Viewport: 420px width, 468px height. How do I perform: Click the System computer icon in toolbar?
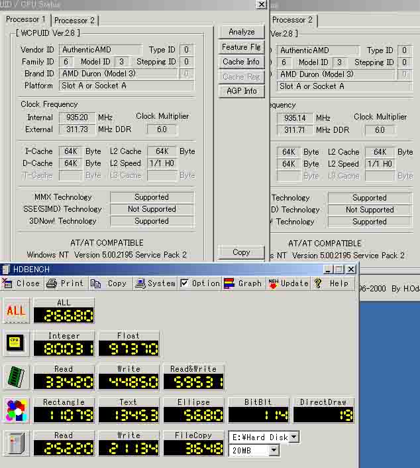140,283
